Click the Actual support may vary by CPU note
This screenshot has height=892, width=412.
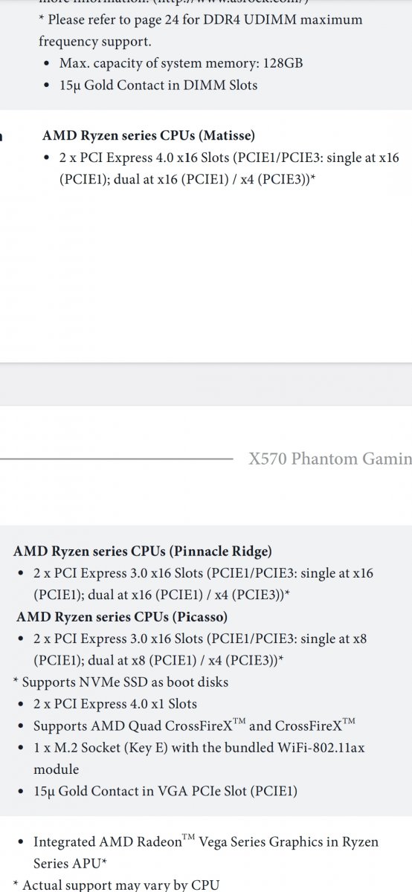pyautogui.click(x=116, y=885)
